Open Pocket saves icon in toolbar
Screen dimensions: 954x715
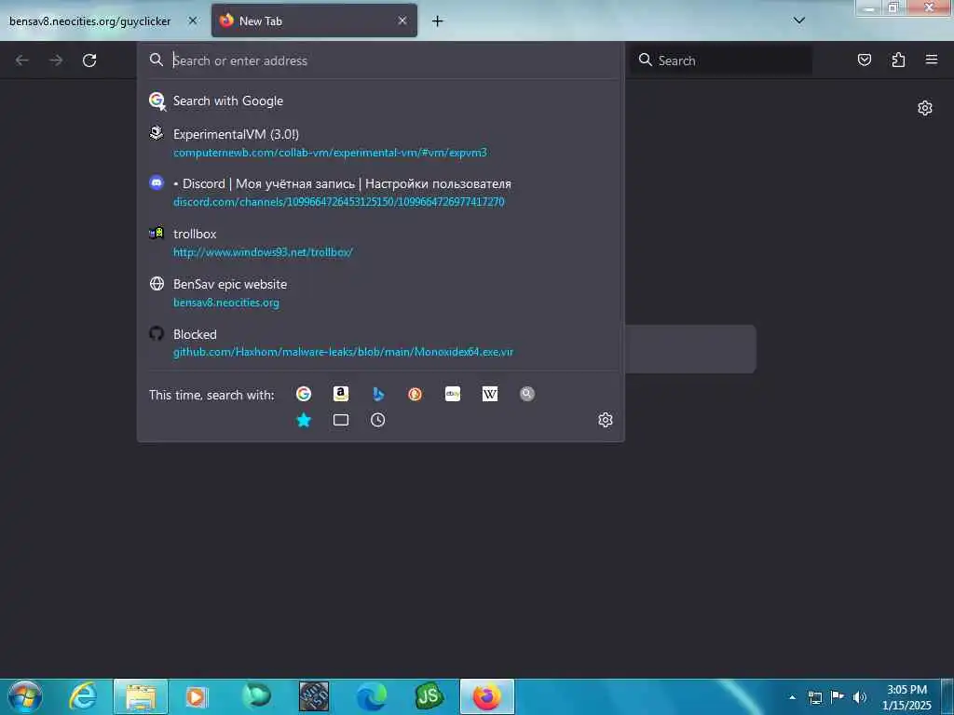point(864,60)
